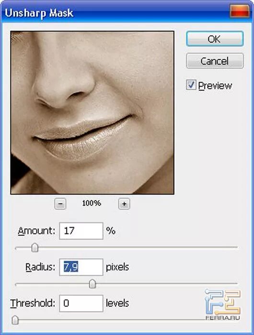254x335 pixels.
Task: Focus the Amount percentage input field
Action: [81, 231]
